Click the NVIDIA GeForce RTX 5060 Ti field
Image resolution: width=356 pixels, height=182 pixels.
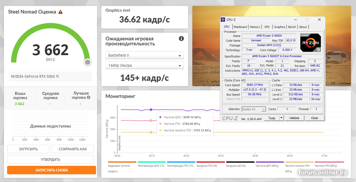click(x=50, y=77)
